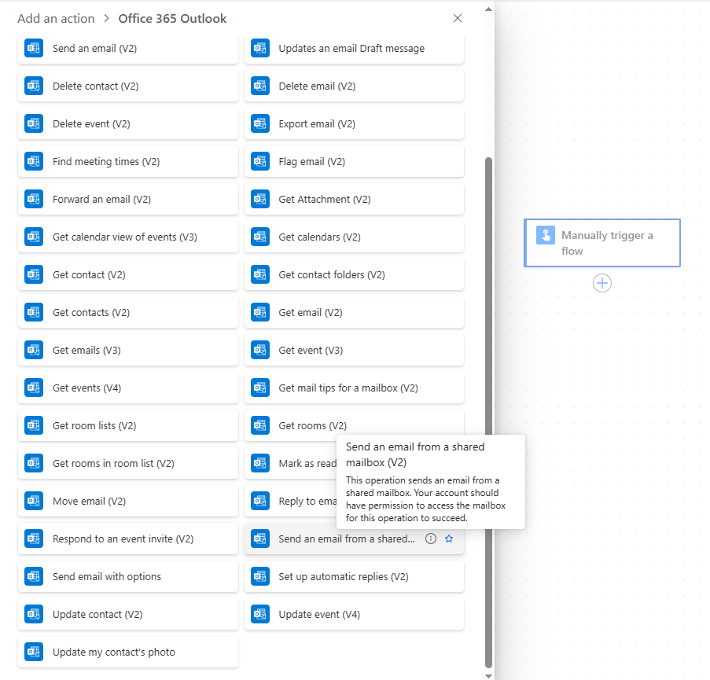The width and height of the screenshot is (710, 680).
Task: Click the Outlook icon on "Delete contact (V2)"
Action: 33,86
